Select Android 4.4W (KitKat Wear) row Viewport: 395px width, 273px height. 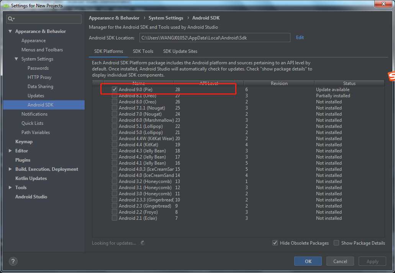tap(238, 139)
